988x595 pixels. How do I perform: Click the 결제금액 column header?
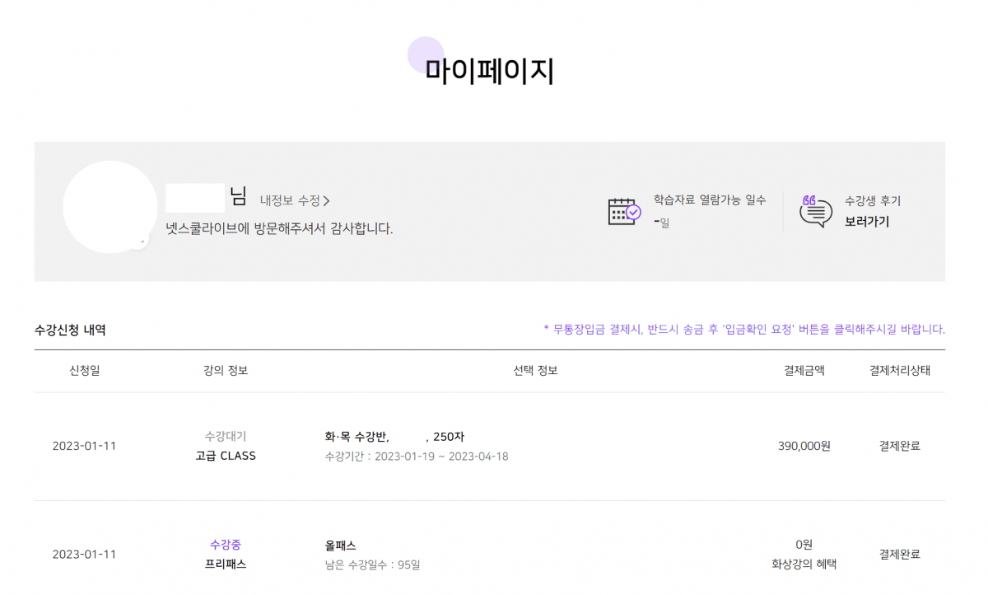[x=804, y=371]
